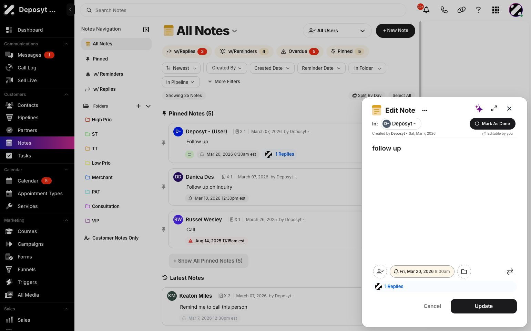The image size is (531, 331).
Task: Open More Filters
Action: (x=224, y=81)
